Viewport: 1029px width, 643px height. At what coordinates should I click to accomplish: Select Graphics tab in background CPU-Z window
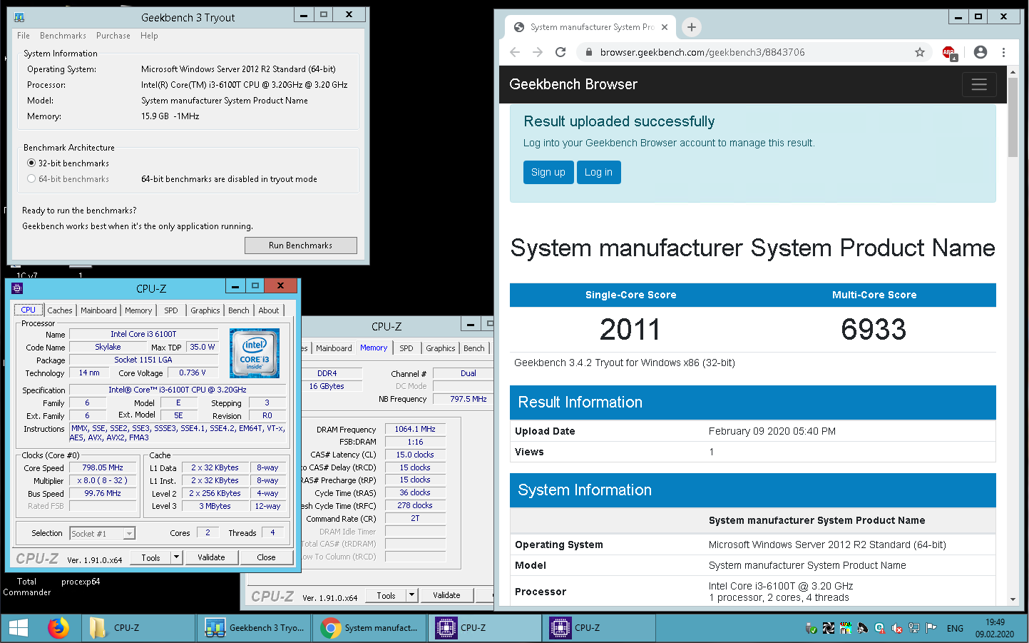(441, 348)
